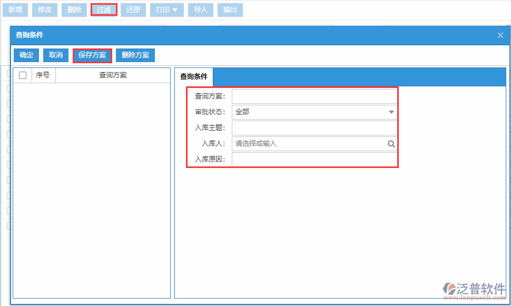
Task: Click the 保存方案 (Save Scheme) button
Action: pyautogui.click(x=92, y=55)
